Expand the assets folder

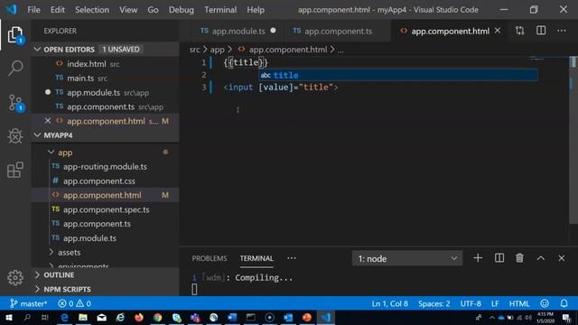[51, 253]
